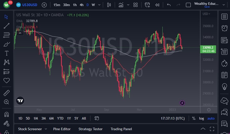
Task: Open the alerts clock icon
Action: coord(224,28)
